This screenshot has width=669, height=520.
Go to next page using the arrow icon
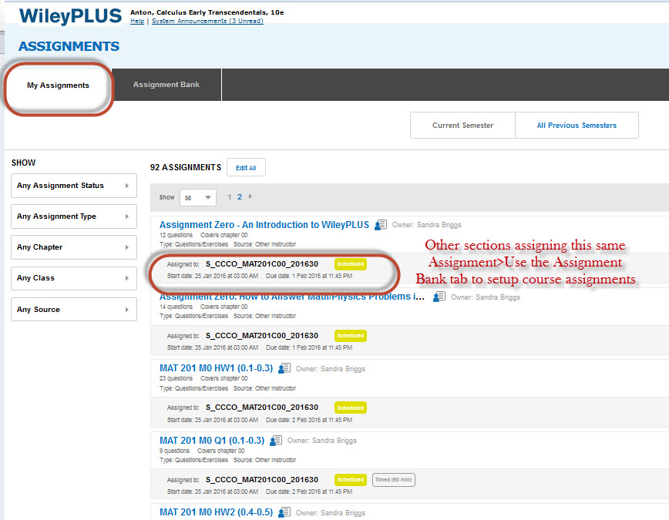coord(250,196)
